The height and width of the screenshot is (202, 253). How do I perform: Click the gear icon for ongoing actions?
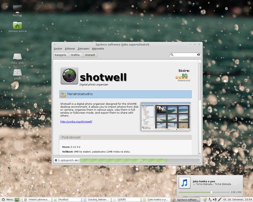point(56,161)
